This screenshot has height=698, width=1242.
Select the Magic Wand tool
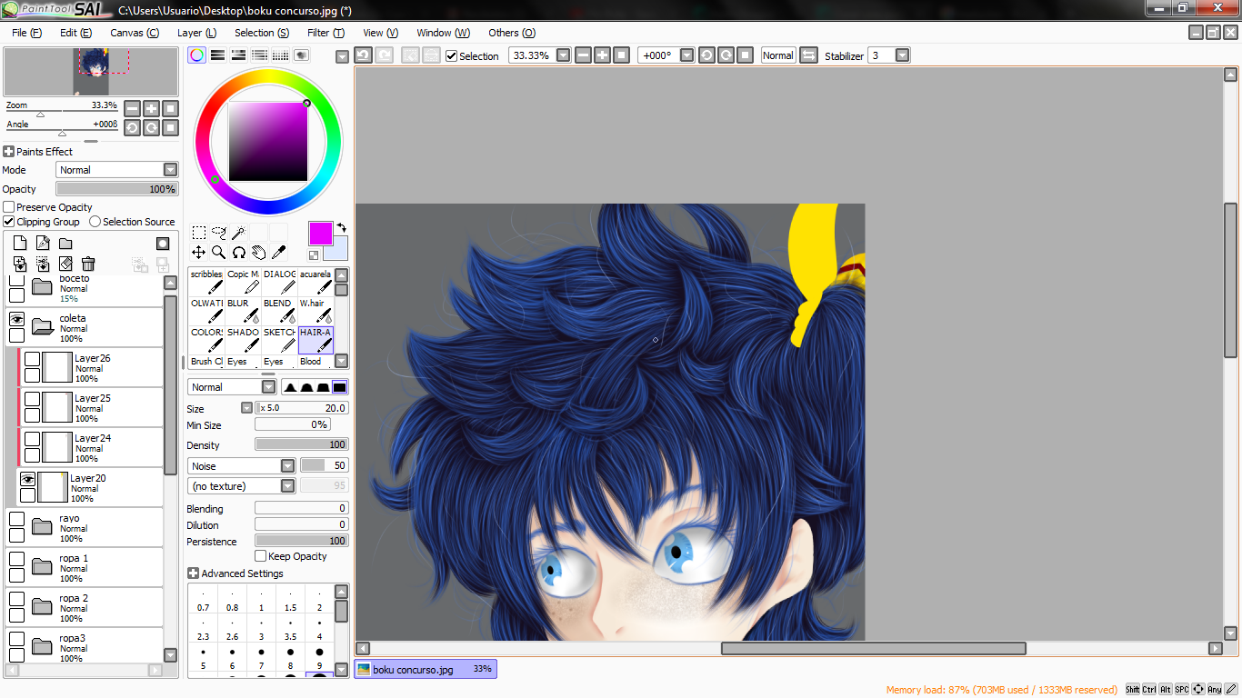pyautogui.click(x=238, y=233)
